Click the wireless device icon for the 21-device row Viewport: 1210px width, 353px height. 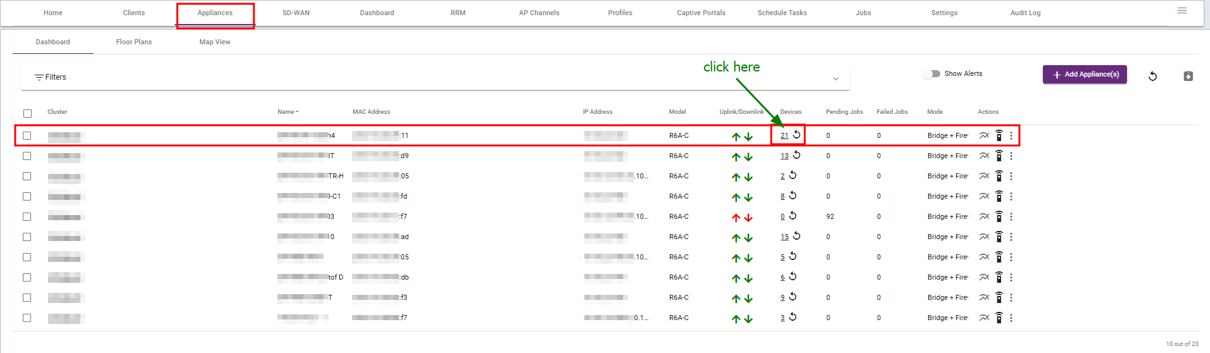pyautogui.click(x=999, y=135)
